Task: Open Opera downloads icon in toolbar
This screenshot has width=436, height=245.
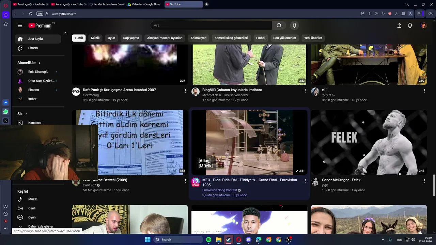Action: [396, 14]
